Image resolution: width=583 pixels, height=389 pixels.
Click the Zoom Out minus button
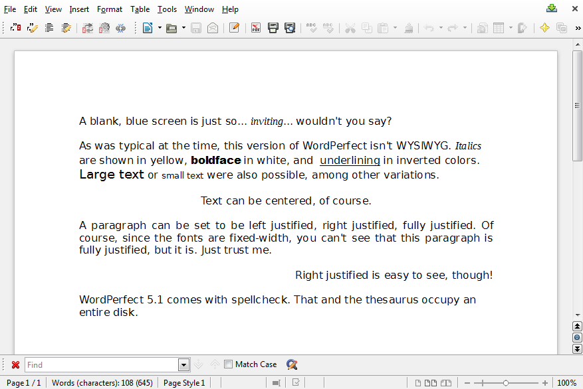467,382
